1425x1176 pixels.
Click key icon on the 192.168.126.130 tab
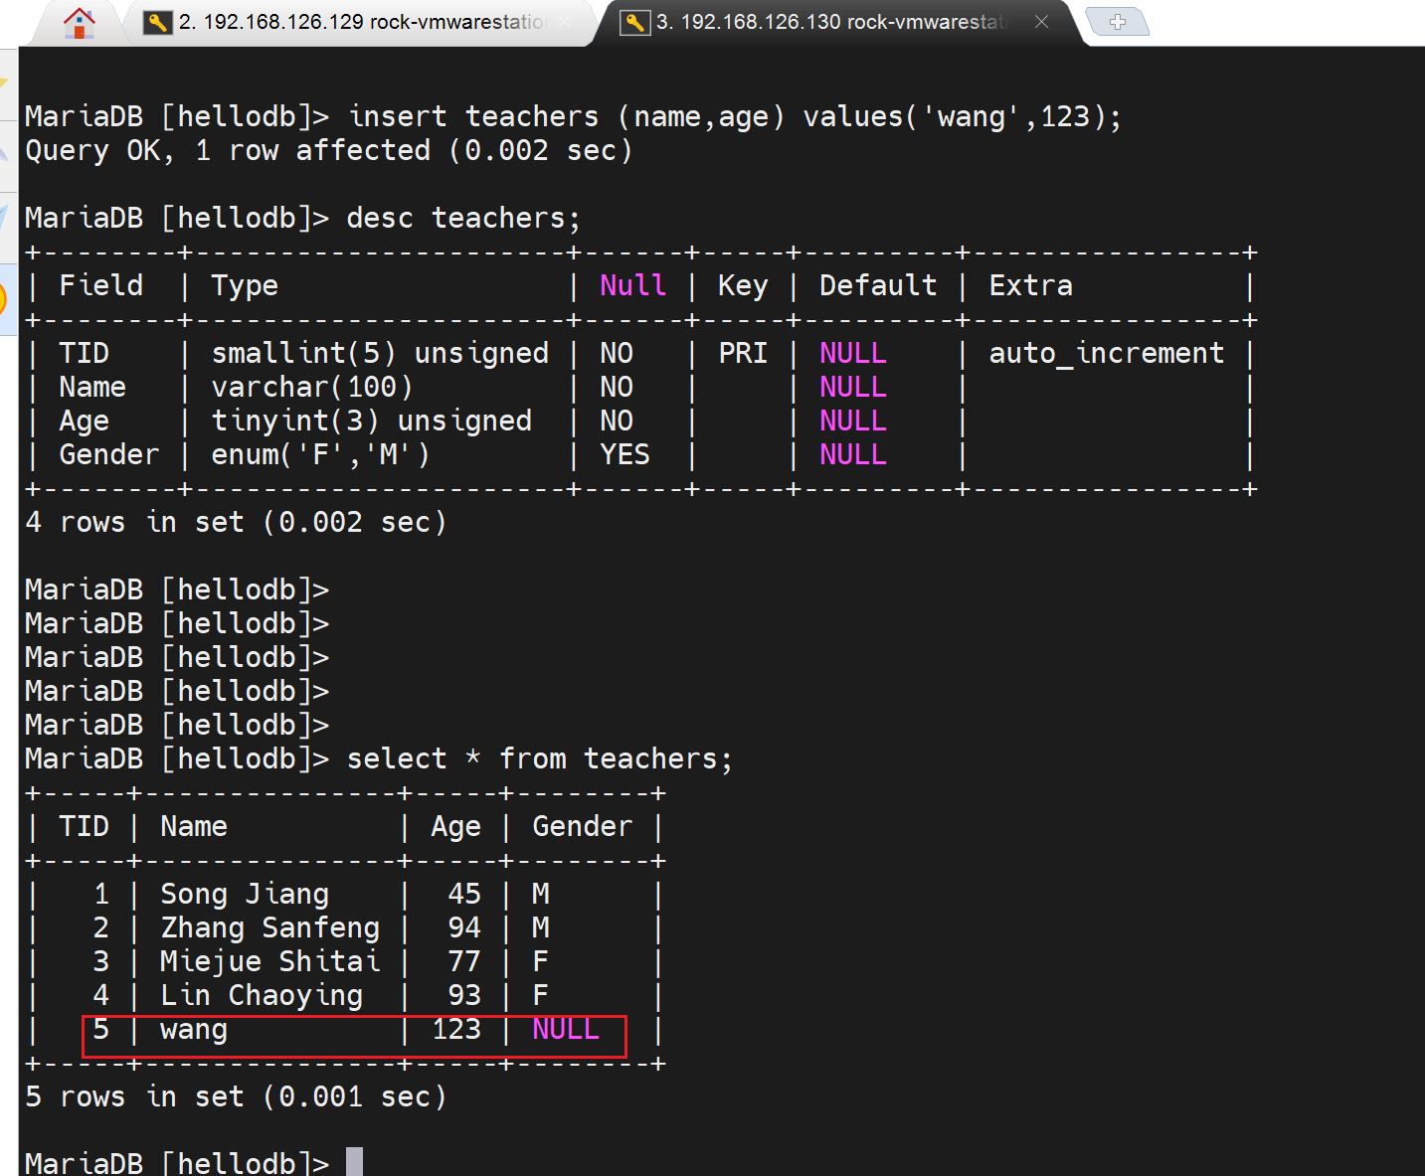tap(634, 22)
